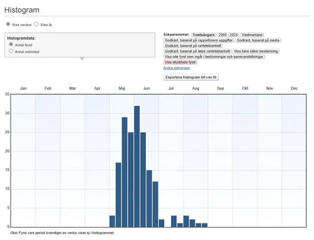Click the "2000 - 2024" year range tag
314x240 pixels.
coord(228,34)
